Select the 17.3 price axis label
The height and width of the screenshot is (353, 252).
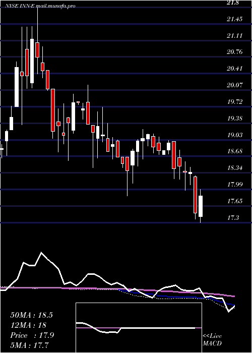pyautogui.click(x=233, y=217)
